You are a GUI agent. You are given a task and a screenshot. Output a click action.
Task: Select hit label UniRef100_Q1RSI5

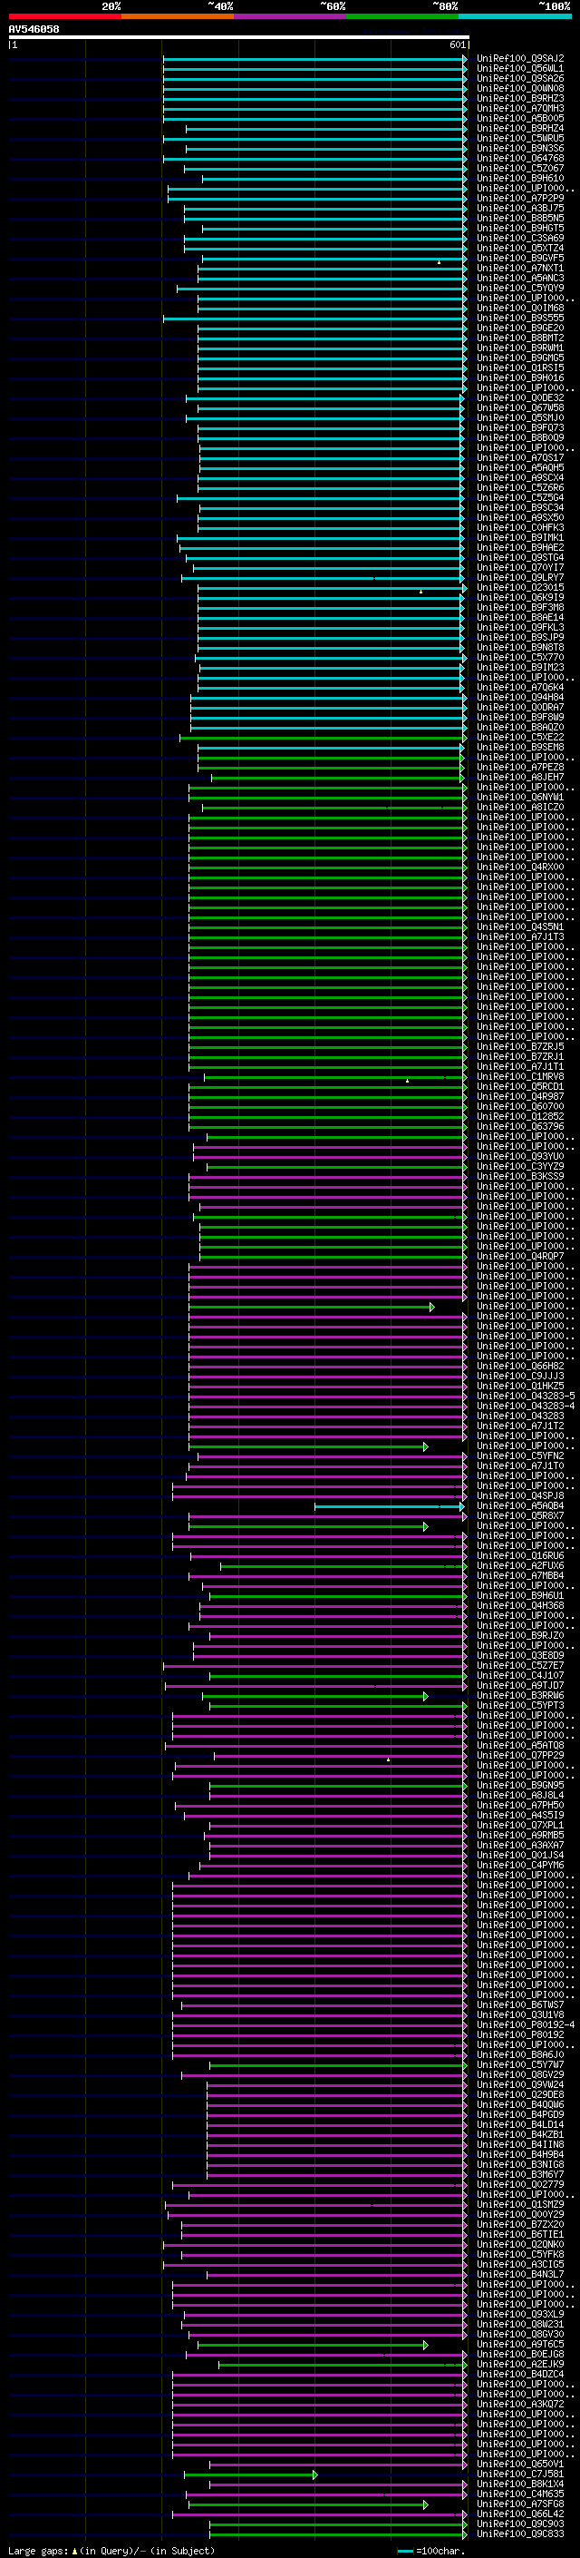(520, 368)
